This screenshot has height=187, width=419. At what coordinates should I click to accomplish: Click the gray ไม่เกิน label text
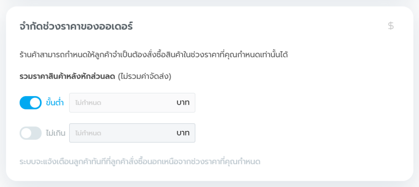[x=56, y=133]
